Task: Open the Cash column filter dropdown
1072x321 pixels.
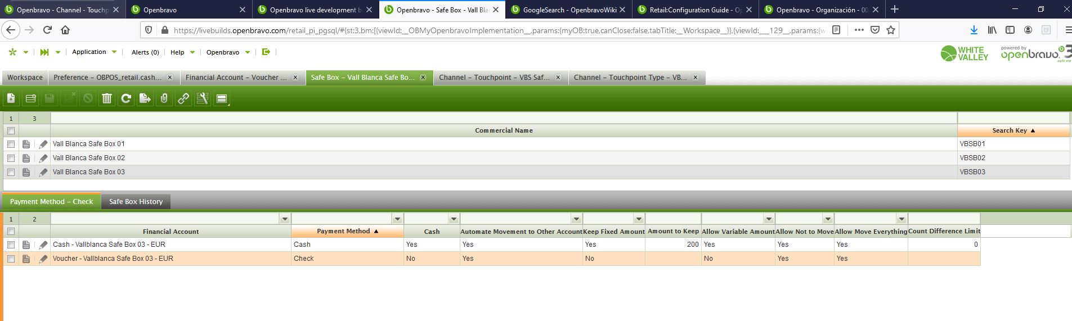Action: point(454,219)
